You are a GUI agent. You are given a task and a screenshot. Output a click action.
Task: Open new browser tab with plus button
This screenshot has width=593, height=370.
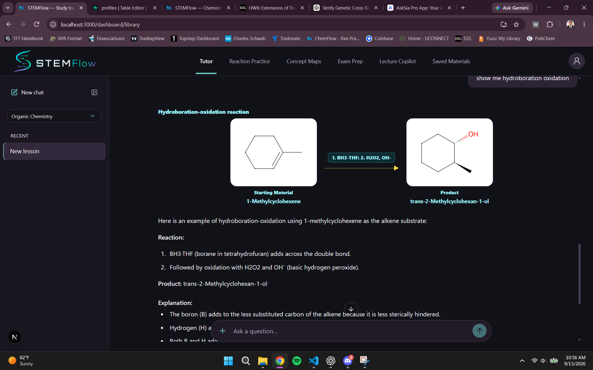coord(463,8)
